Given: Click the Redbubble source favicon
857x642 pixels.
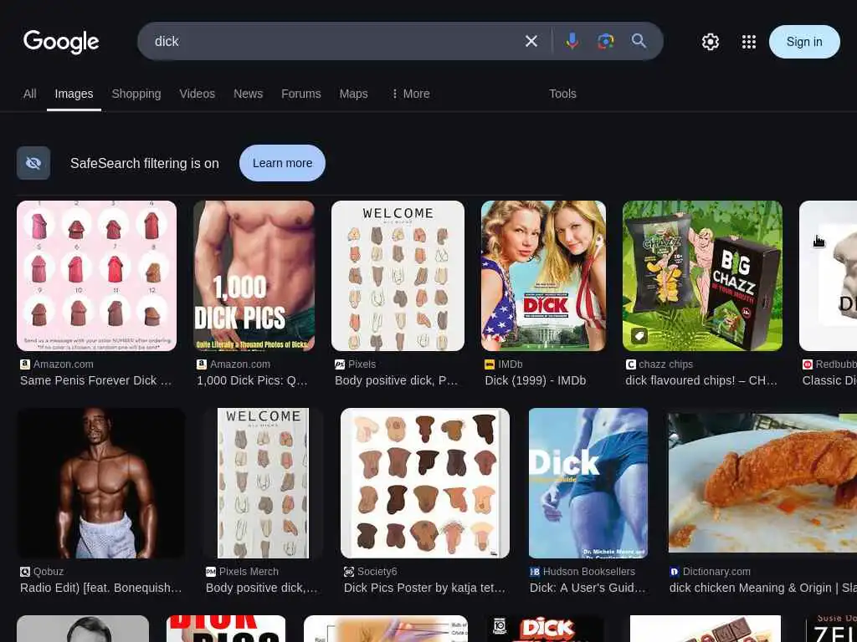Looking at the screenshot, I should (x=808, y=364).
